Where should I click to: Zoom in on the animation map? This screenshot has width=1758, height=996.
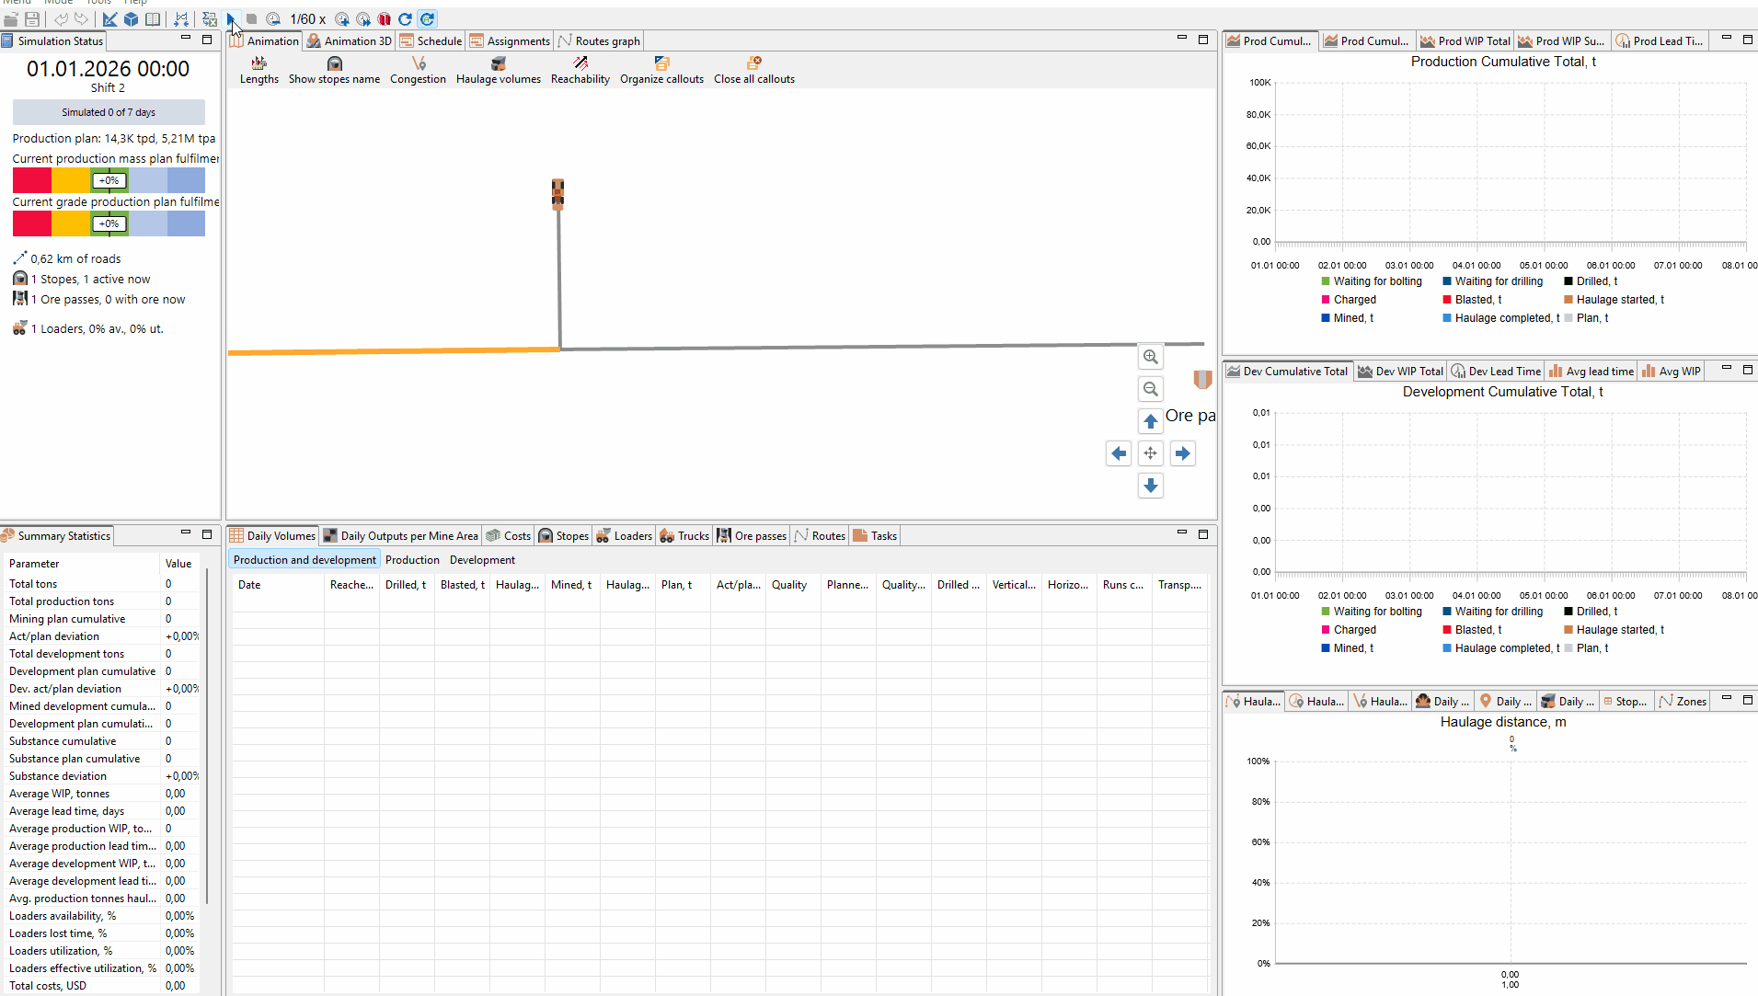[1150, 357]
